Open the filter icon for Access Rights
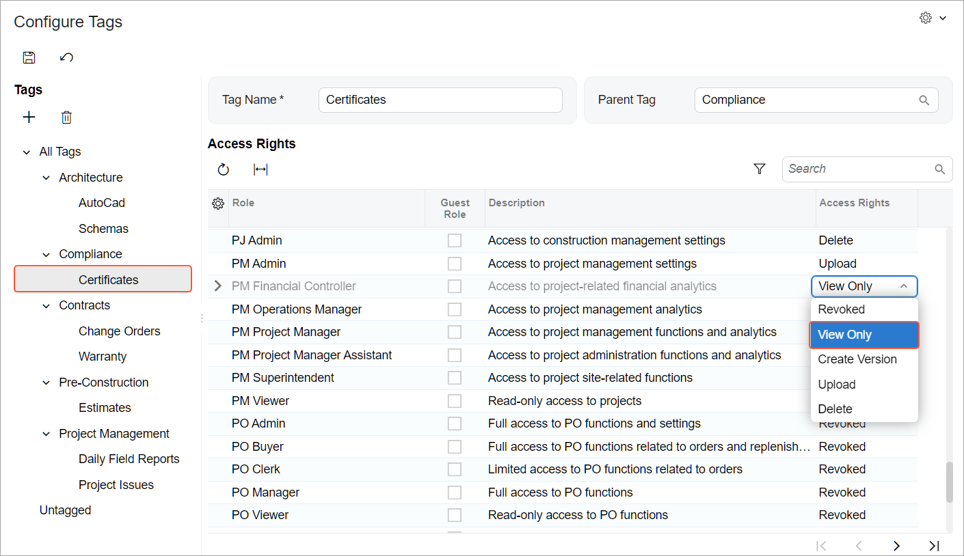Screen dimensions: 964x556 tap(759, 169)
